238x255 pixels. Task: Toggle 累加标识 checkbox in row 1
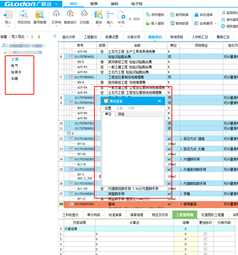[x=205, y=234]
